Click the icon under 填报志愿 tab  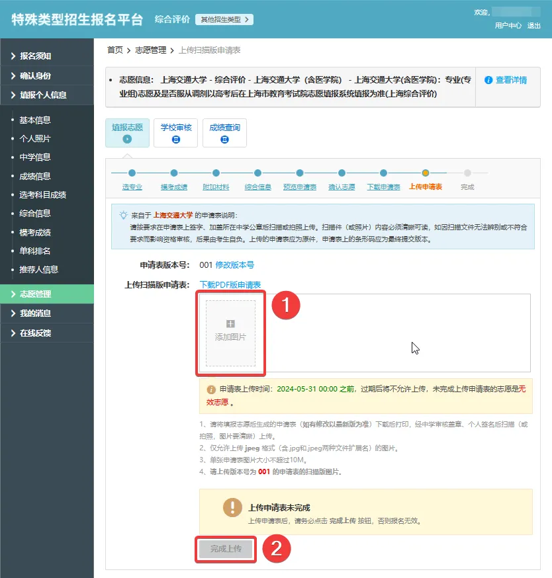pos(127,139)
